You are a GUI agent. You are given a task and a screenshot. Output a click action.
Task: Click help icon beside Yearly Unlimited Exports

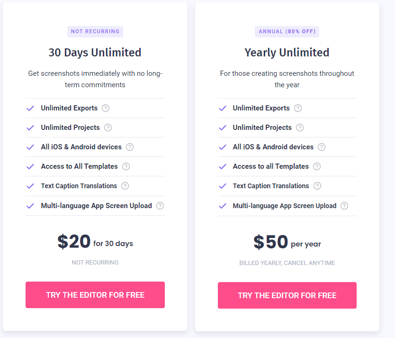click(x=297, y=108)
